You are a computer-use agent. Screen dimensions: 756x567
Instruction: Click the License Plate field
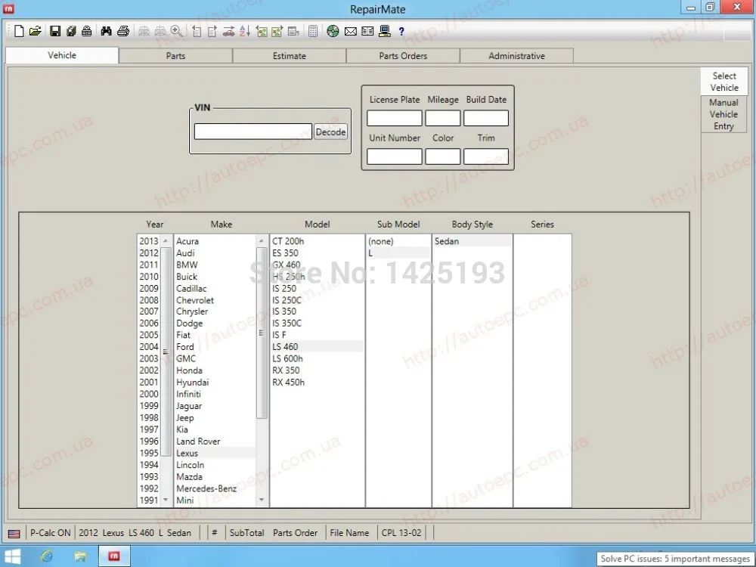click(395, 118)
